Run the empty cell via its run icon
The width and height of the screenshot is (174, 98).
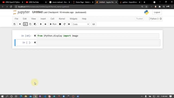35,42
